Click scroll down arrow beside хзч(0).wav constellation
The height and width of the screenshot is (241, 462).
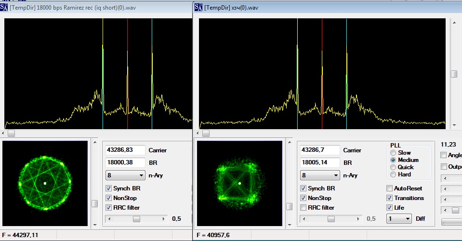pyautogui.click(x=290, y=225)
